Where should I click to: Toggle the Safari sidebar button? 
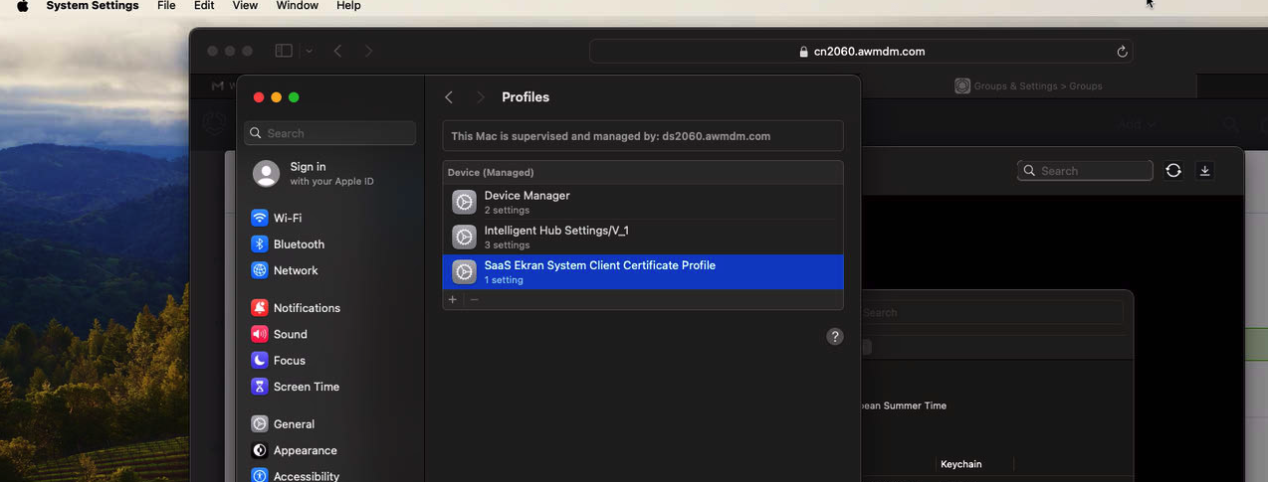(284, 51)
